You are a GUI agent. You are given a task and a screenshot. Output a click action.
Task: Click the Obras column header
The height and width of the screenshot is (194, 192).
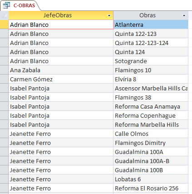pos(151,15)
